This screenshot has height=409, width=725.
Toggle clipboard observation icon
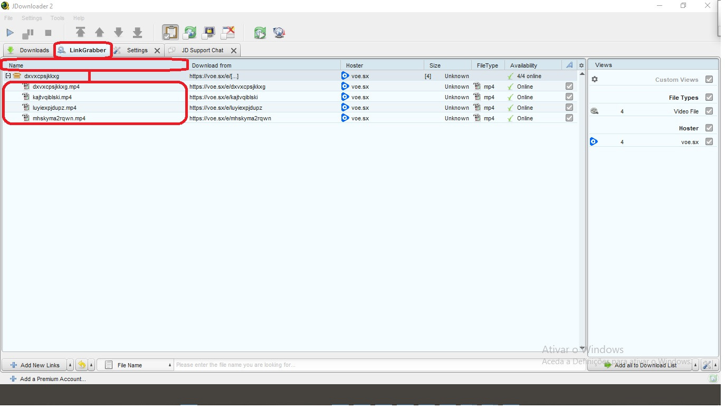click(x=170, y=32)
